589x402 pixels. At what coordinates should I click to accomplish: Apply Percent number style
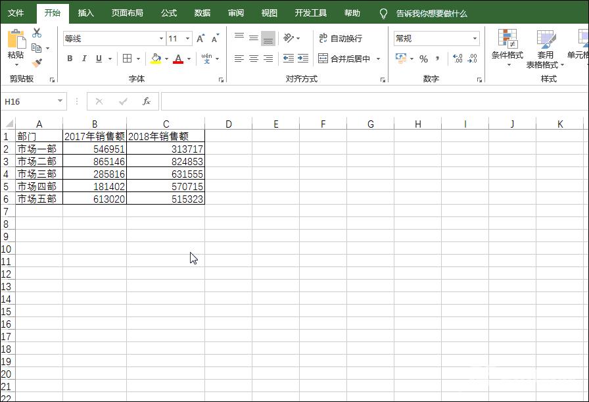click(x=425, y=59)
